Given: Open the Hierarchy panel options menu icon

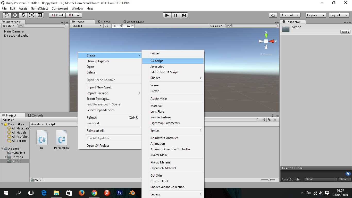Looking at the screenshot, I should click(x=66, y=22).
